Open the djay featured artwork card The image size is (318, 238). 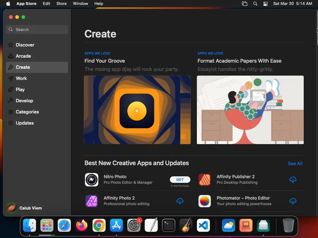pyautogui.click(x=137, y=110)
